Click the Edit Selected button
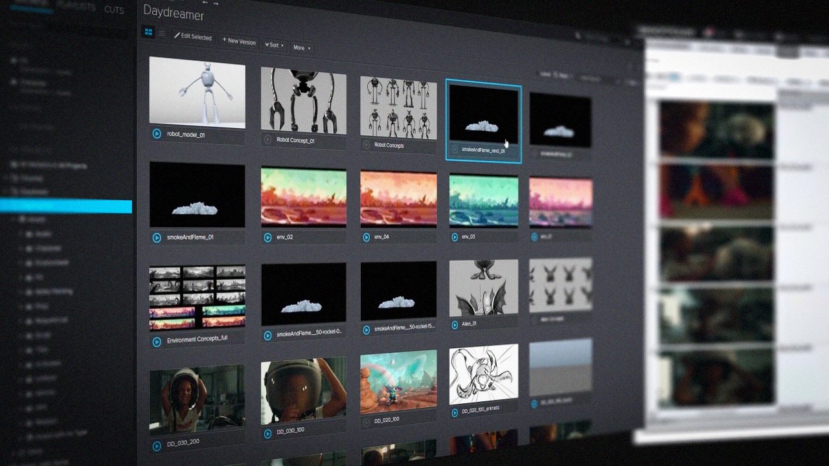Viewport: 829px width, 466px height. [x=194, y=38]
